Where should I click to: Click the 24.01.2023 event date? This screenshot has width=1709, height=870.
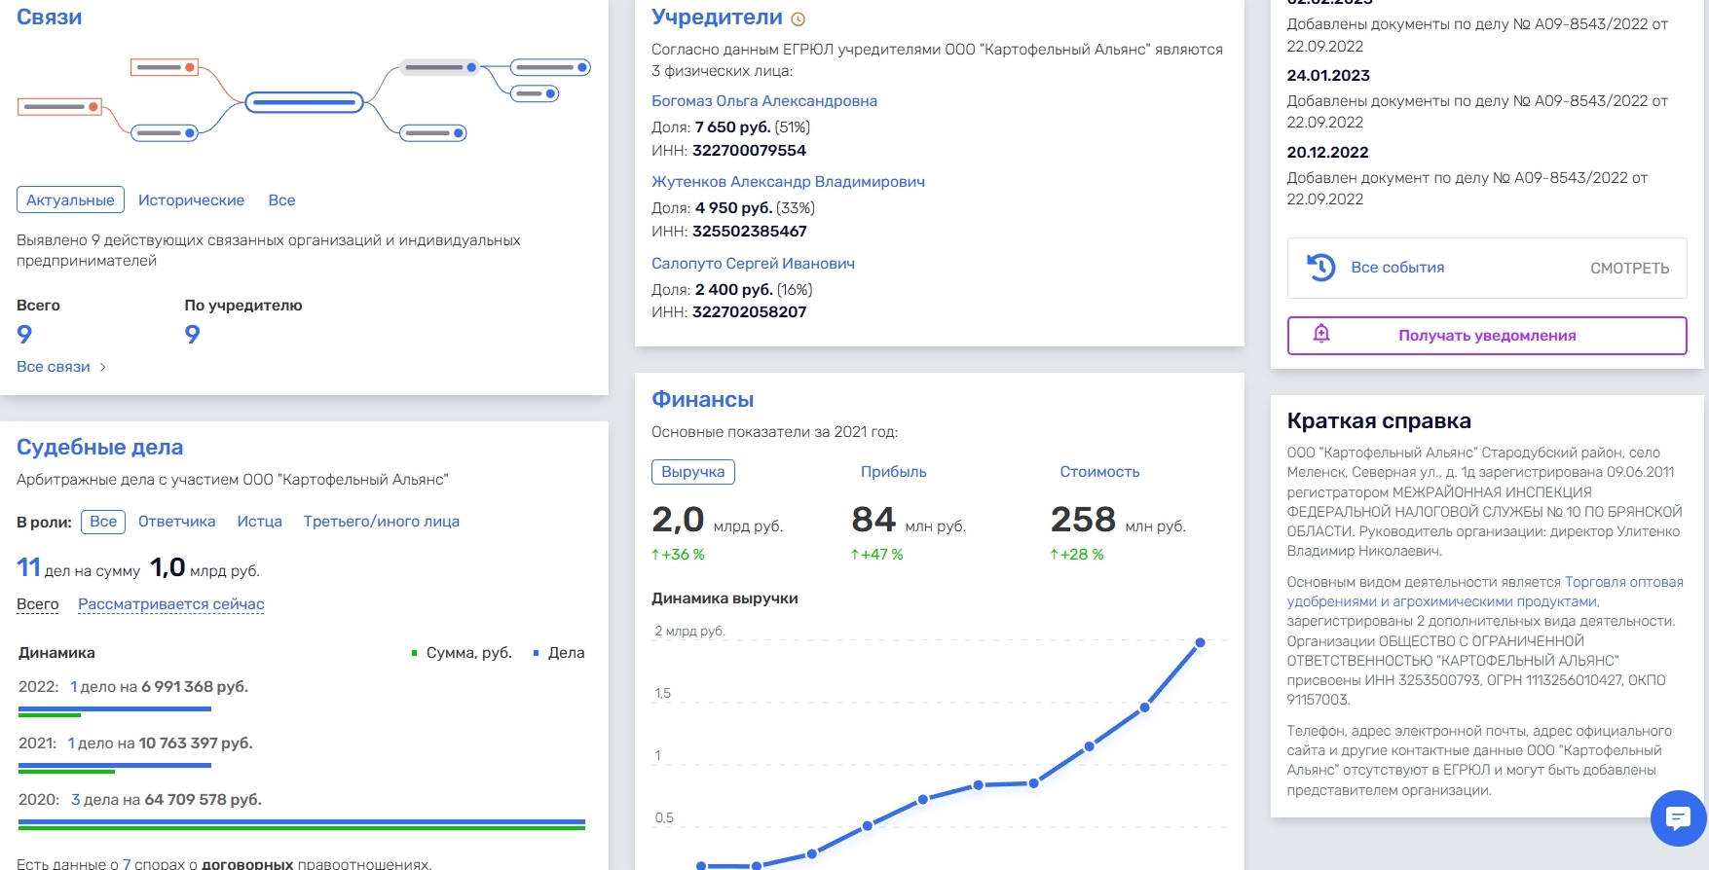pos(1328,75)
